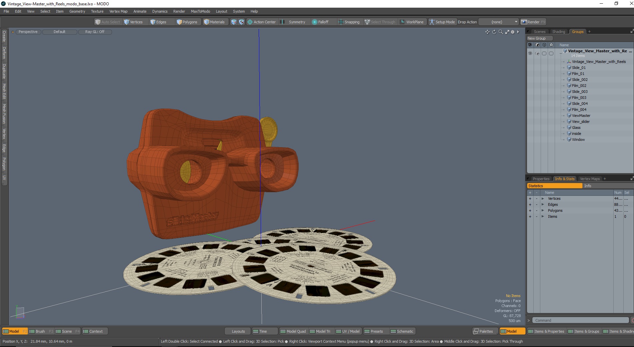Activate Polygons selection mode

187,22
